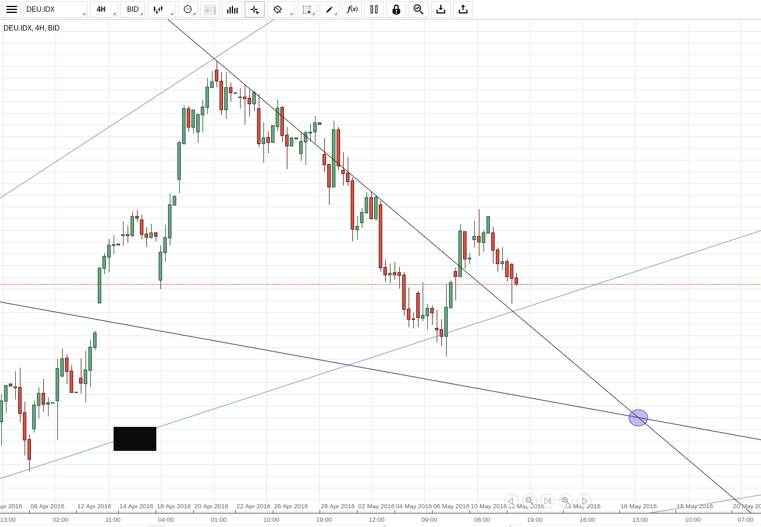Open the clock time settings dropdown
Viewport: 761px width, 527px height.
pos(188,9)
